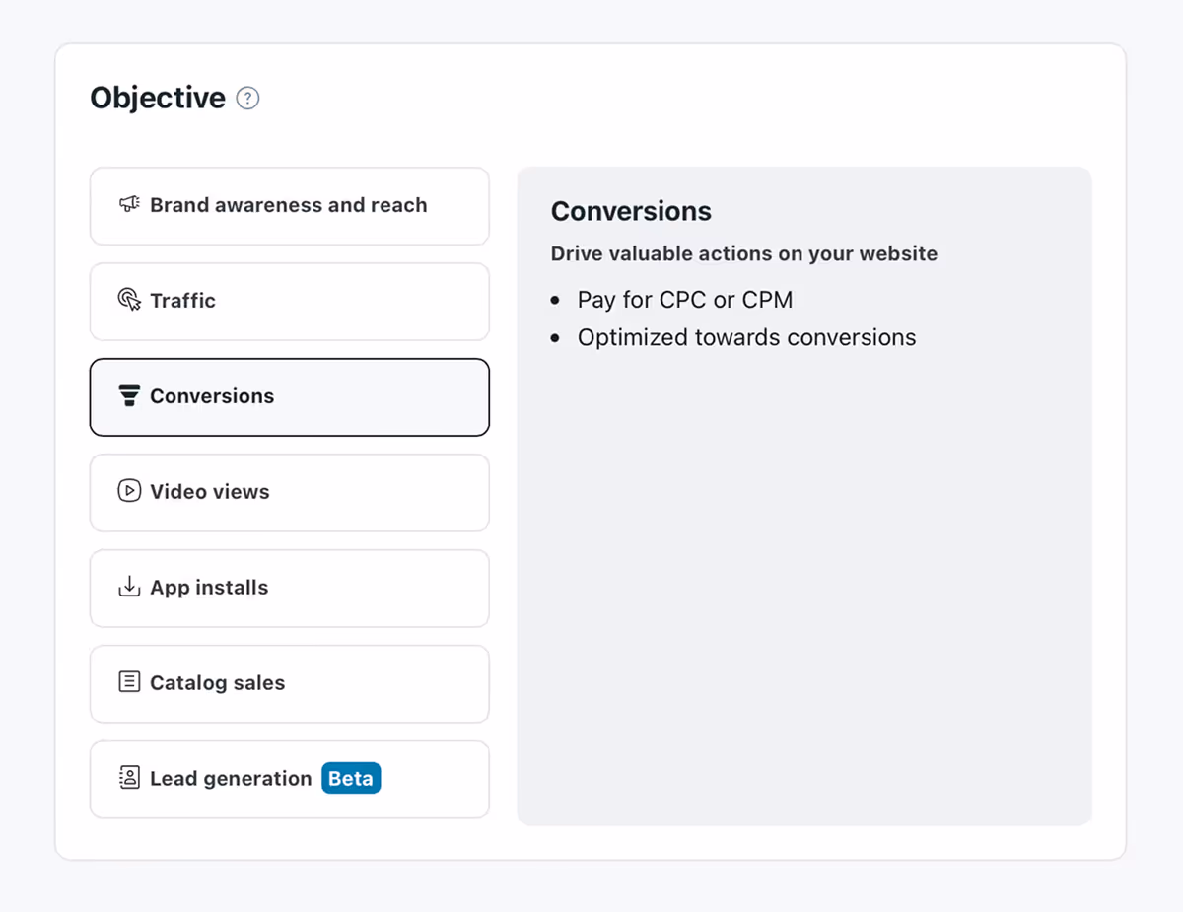The height and width of the screenshot is (912, 1183).
Task: Switch to the Catalog sales objective
Action: point(289,683)
